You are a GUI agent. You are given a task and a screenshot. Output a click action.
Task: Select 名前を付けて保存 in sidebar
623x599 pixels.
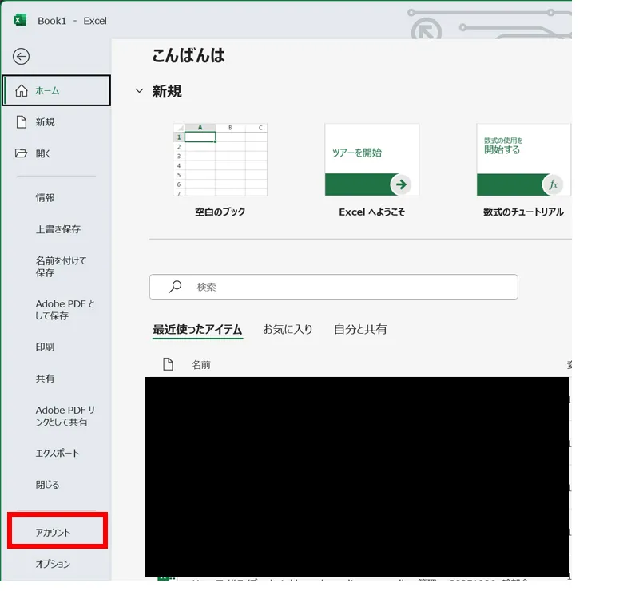click(61, 267)
